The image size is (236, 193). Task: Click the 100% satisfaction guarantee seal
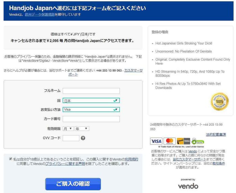219,101
